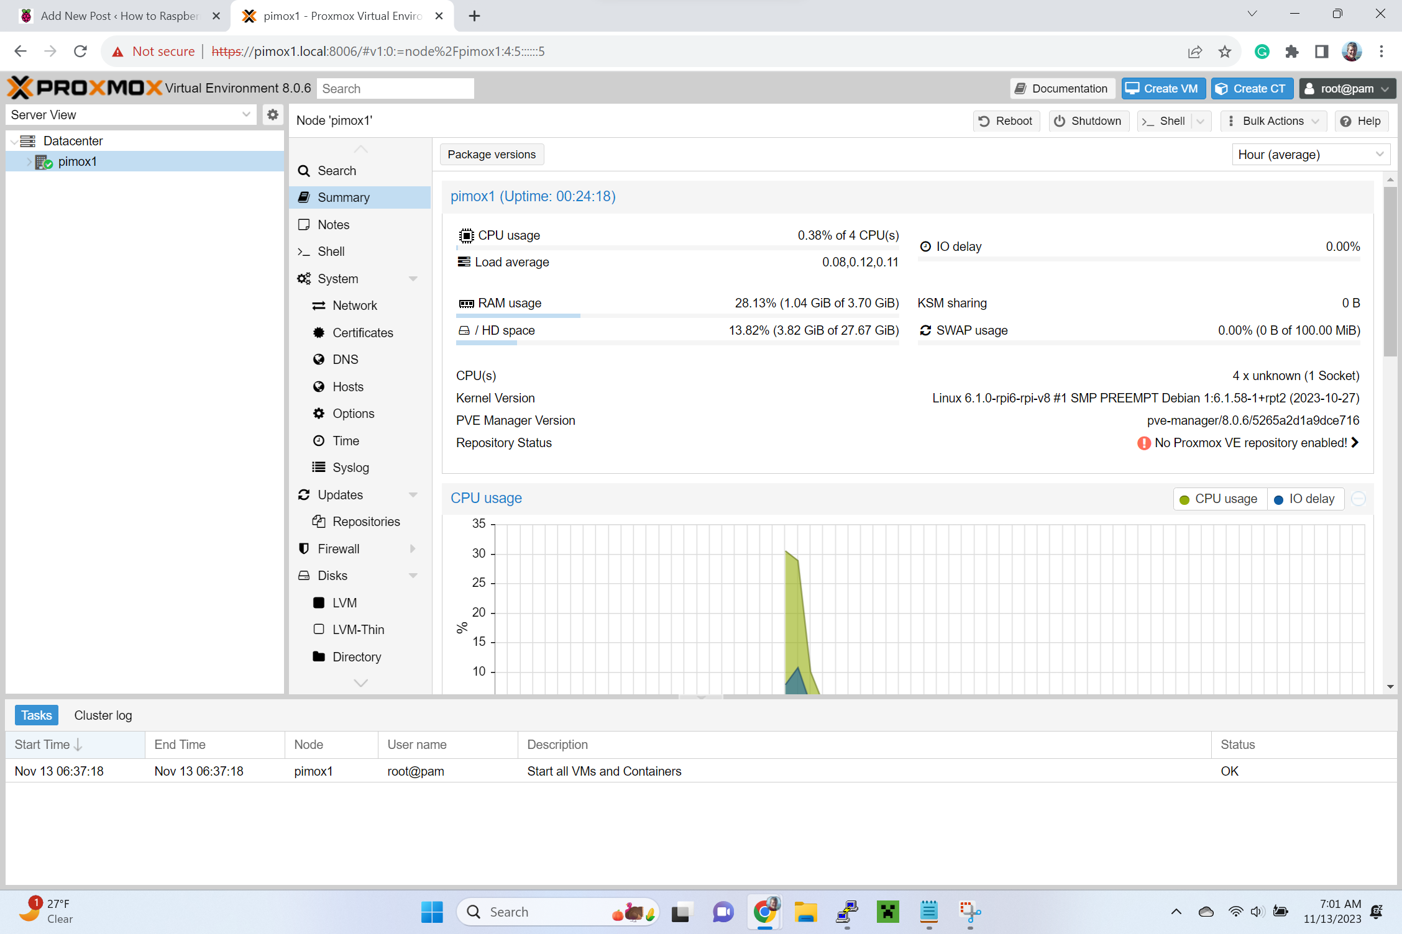Open the Hour (average) timeframe dropdown
Screen dimensions: 1402x934
point(1310,155)
